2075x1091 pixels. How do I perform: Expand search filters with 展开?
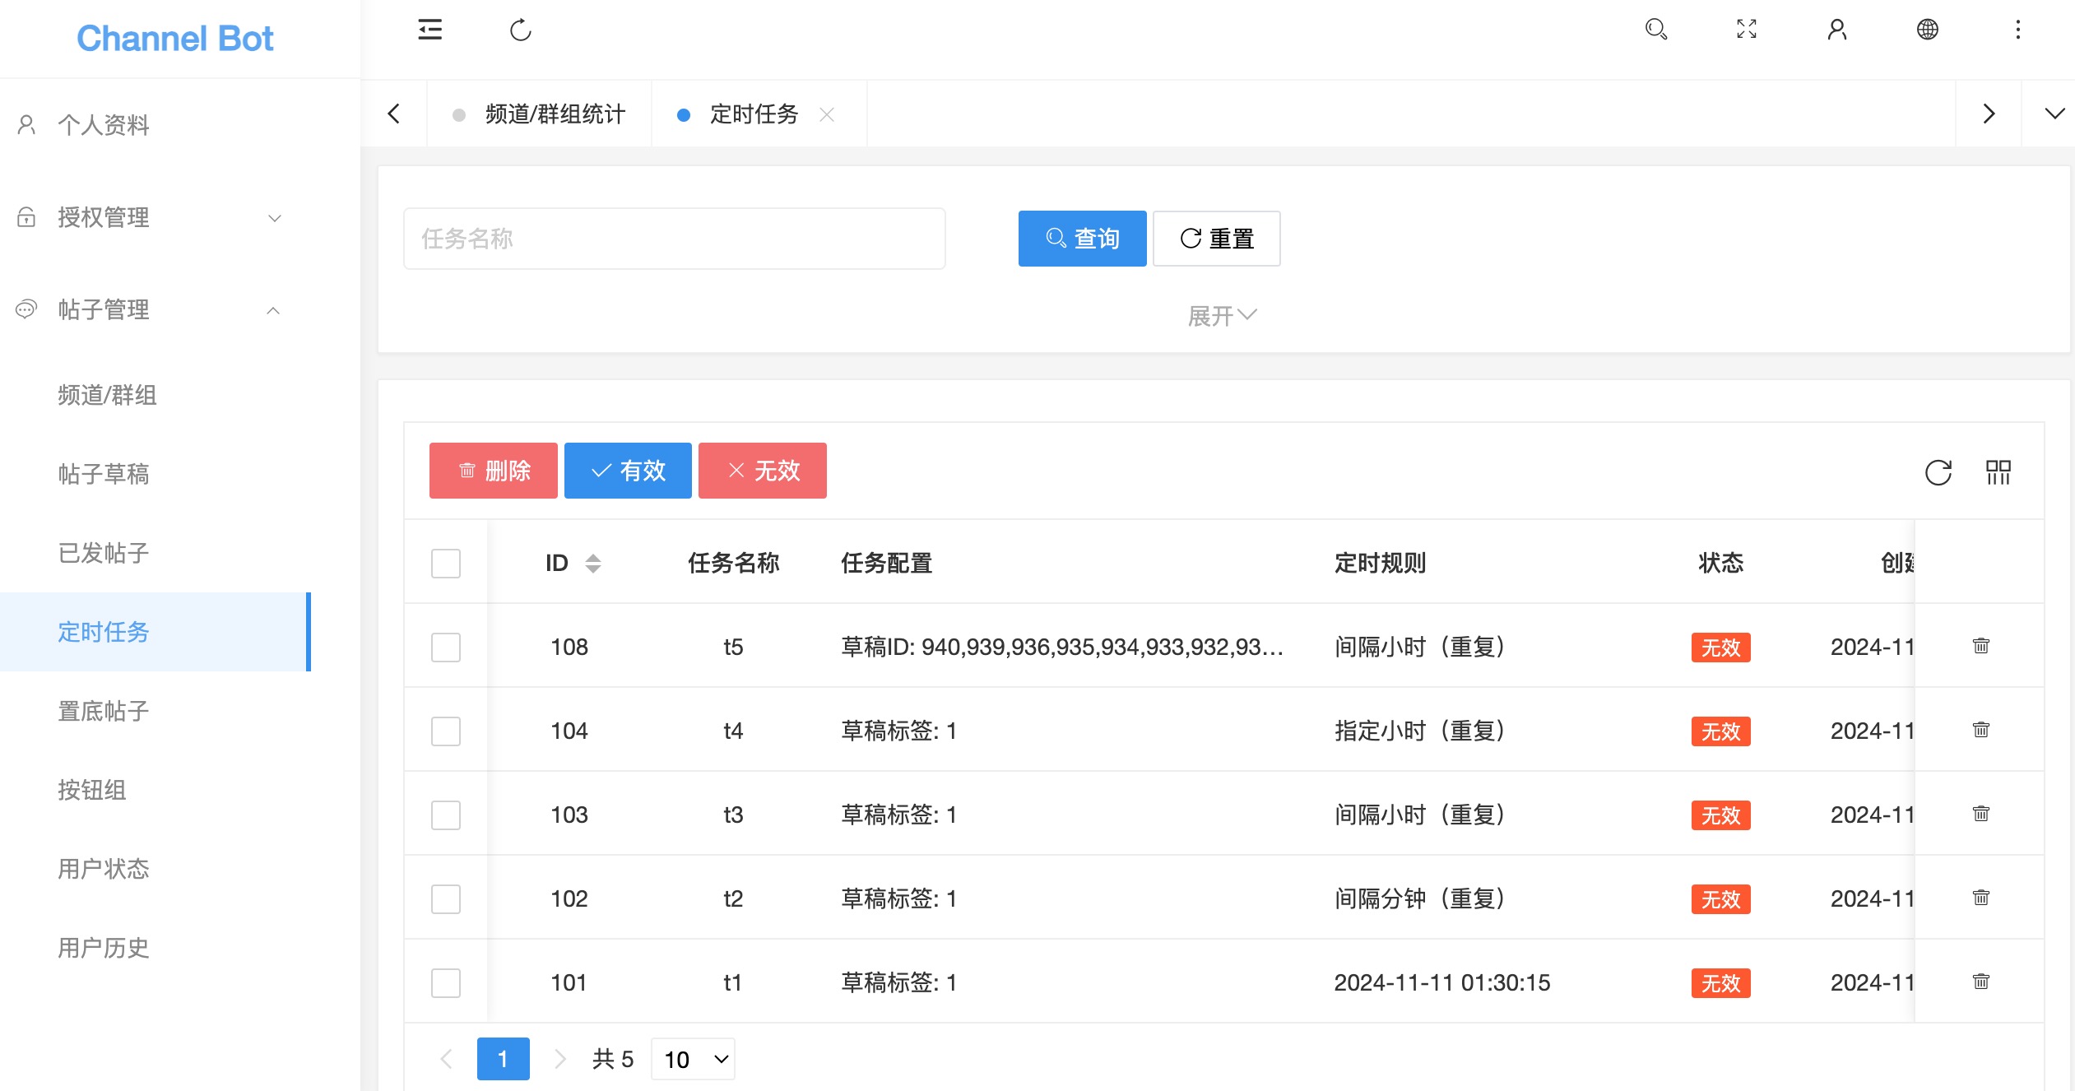pyautogui.click(x=1222, y=315)
